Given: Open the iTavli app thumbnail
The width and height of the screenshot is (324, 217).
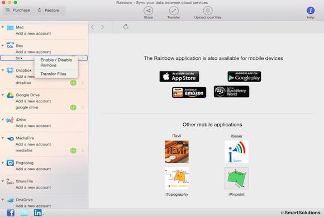Looking at the screenshot, I should [x=177, y=152].
